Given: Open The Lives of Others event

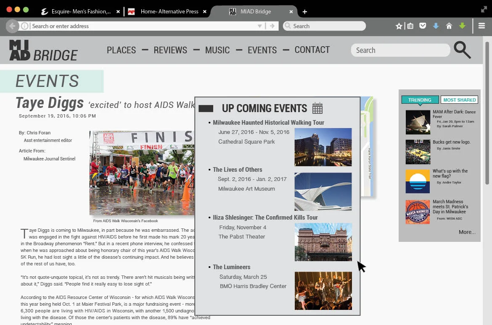Looking at the screenshot, I should pyautogui.click(x=237, y=170).
